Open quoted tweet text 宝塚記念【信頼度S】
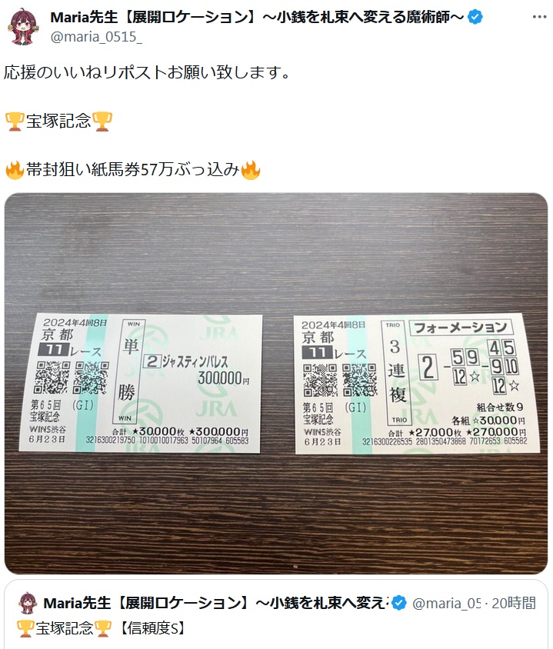 (x=102, y=628)
